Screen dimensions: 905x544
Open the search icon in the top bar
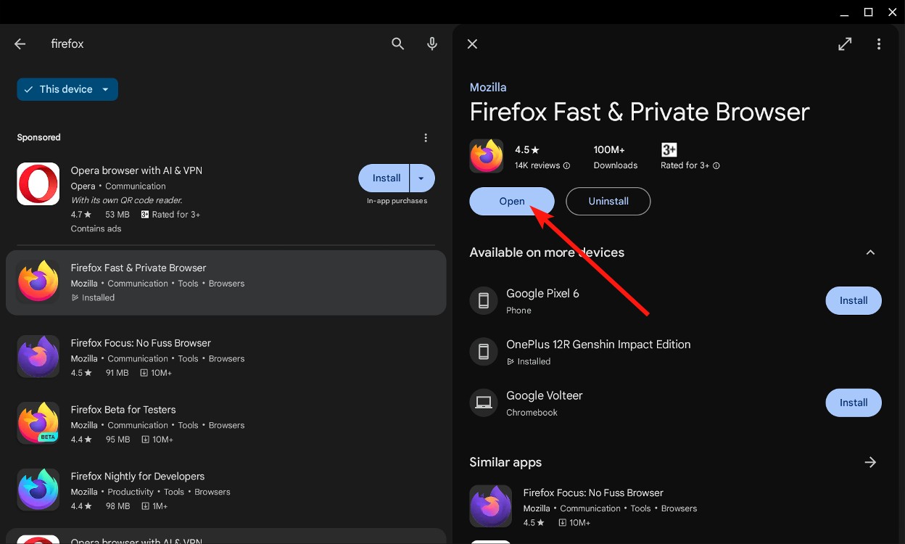398,44
